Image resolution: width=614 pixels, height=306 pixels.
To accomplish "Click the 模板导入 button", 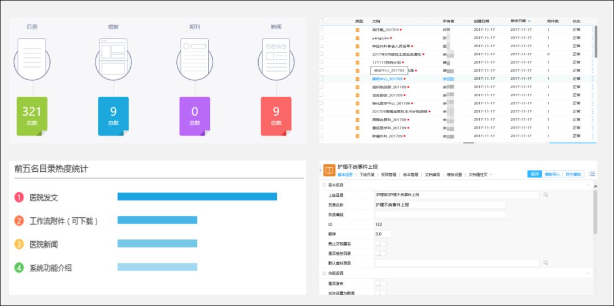I will point(552,175).
